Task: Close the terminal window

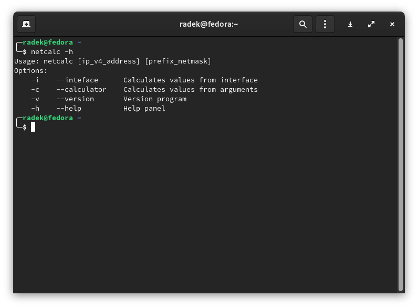Action: 392,24
